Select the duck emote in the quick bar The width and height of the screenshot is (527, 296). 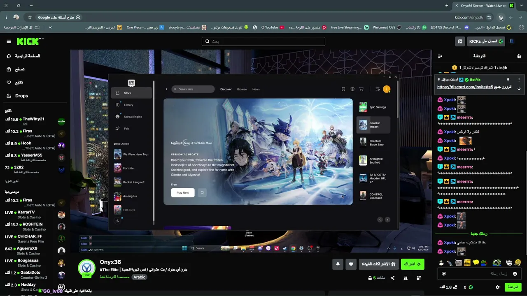pyautogui.click(x=441, y=263)
